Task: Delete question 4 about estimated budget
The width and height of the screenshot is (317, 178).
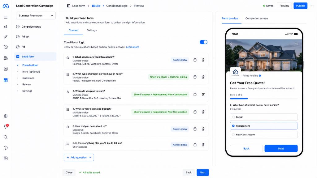Action: coord(203,112)
